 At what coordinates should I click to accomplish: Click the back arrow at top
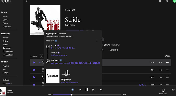pyautogui.click(x=27, y=1)
